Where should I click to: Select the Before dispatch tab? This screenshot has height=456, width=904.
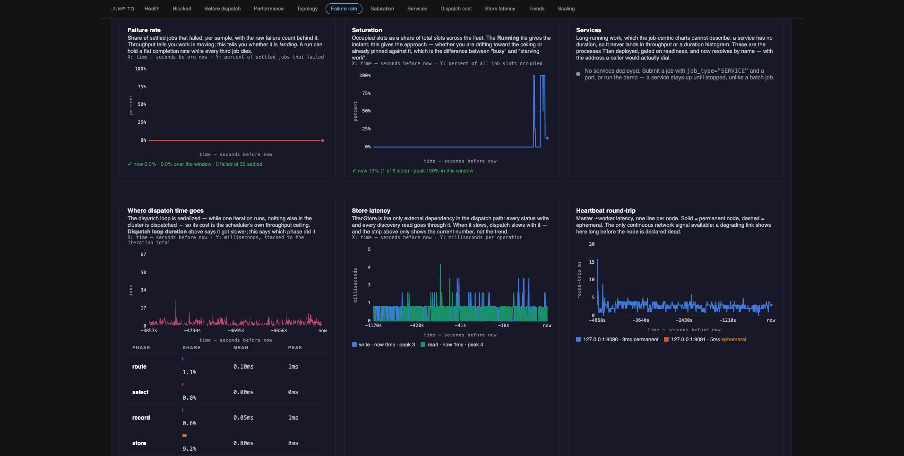pos(223,9)
